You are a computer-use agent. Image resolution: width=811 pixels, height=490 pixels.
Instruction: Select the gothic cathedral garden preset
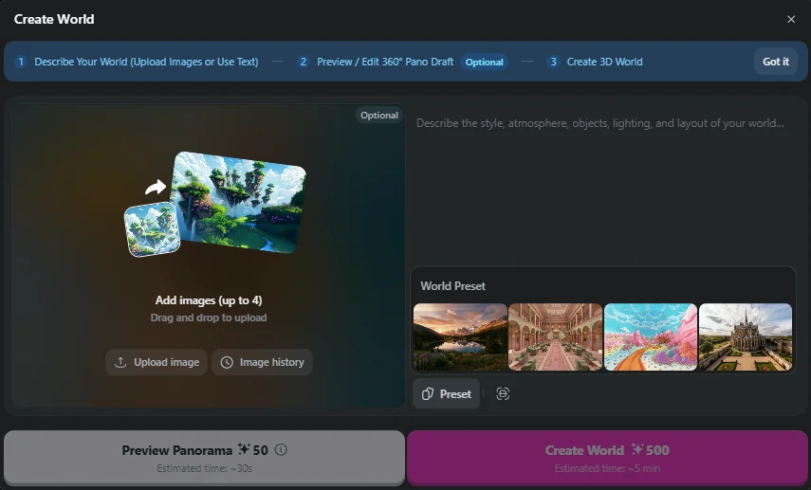(x=746, y=337)
